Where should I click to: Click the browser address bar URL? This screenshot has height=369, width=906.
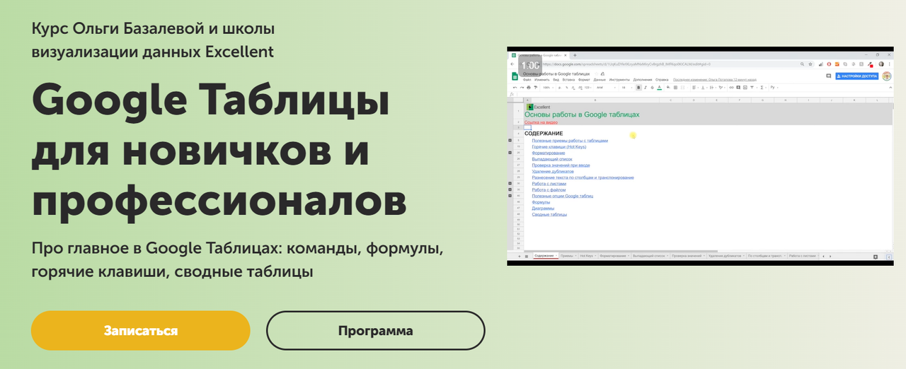click(626, 64)
